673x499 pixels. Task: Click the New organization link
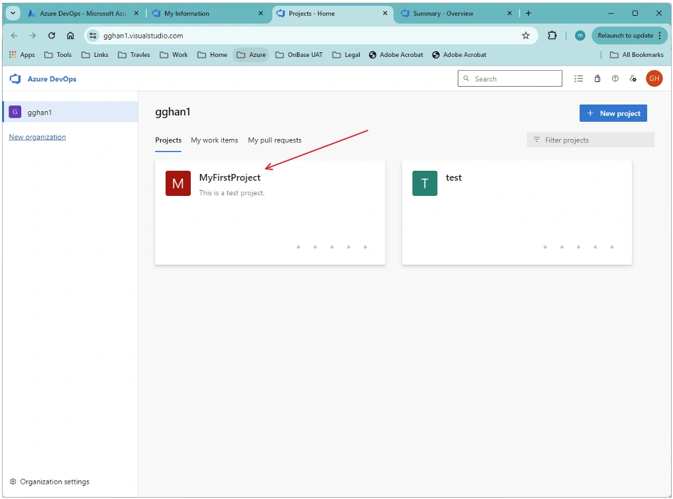click(x=37, y=137)
